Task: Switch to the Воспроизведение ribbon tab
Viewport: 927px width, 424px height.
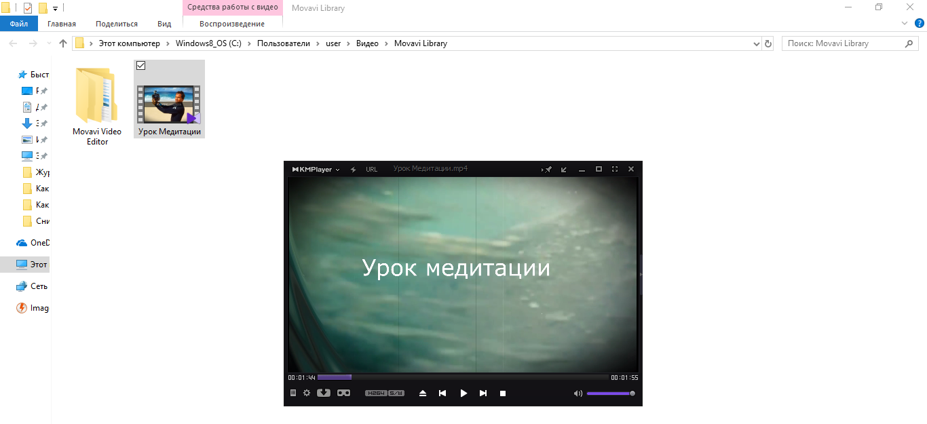Action: tap(232, 24)
